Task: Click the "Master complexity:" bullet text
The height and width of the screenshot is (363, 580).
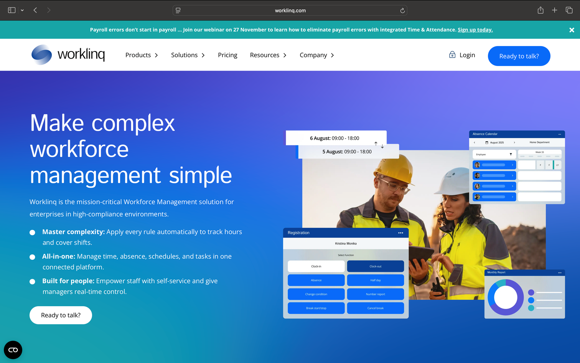Action: click(73, 232)
